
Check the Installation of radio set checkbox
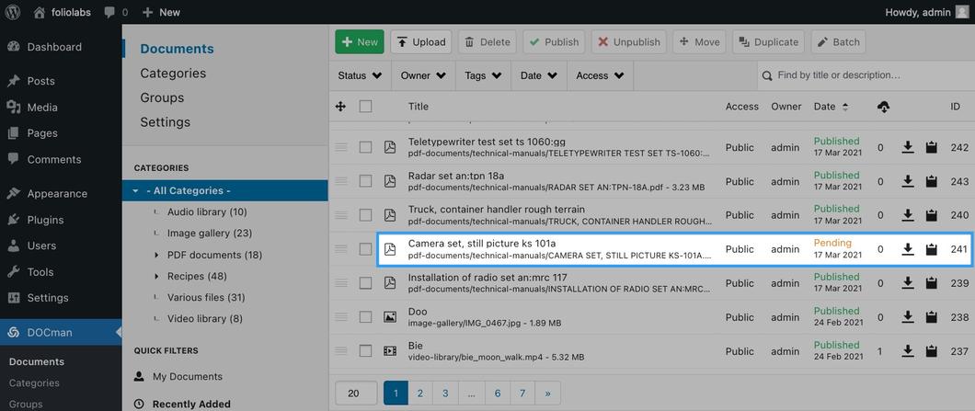[x=366, y=283]
